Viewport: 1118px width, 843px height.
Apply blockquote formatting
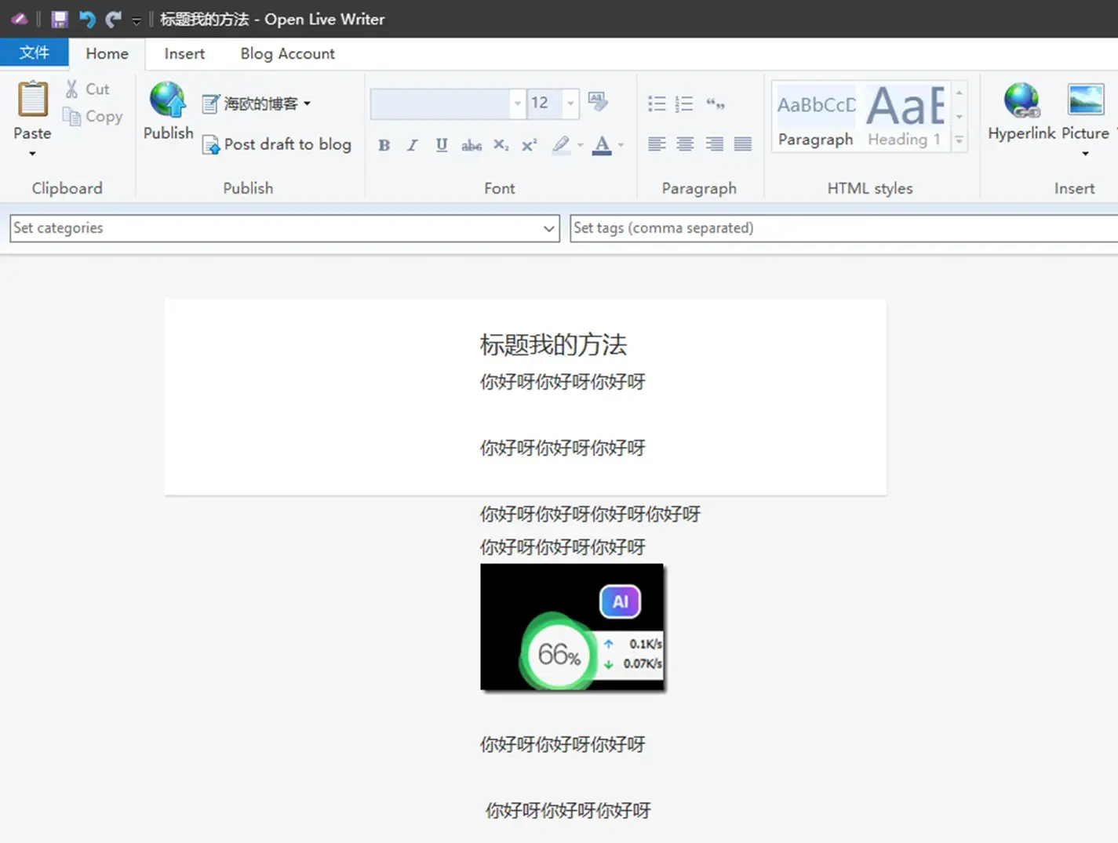[714, 103]
